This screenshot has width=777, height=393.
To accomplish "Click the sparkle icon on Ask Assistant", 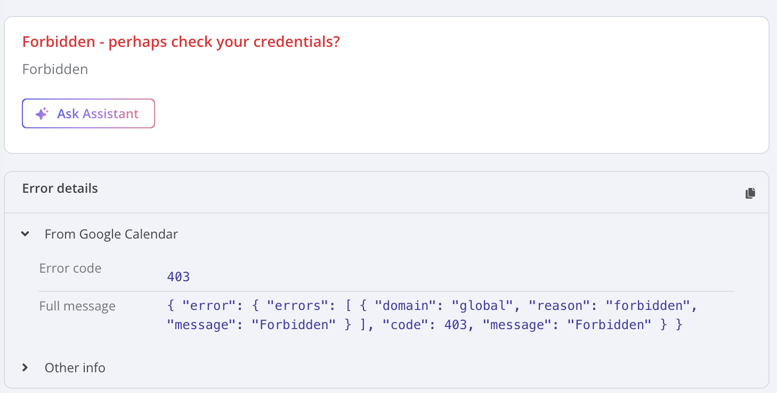I will tap(42, 113).
